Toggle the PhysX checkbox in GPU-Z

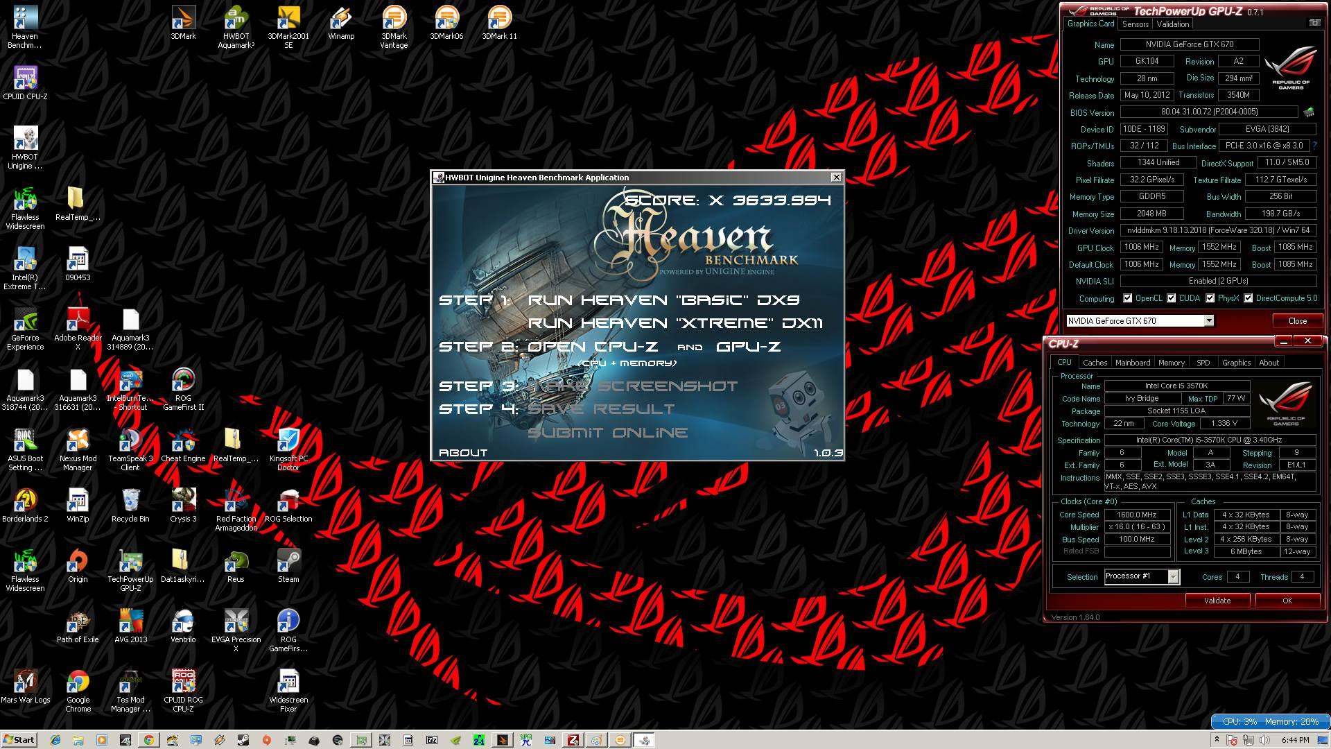[1210, 298]
